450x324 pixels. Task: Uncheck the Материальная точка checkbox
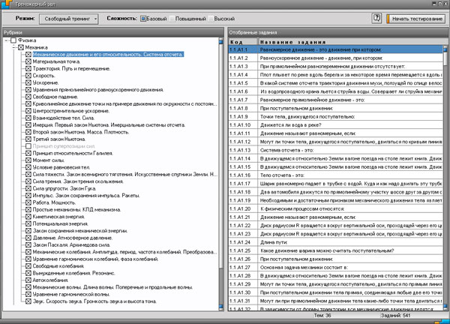click(x=28, y=61)
